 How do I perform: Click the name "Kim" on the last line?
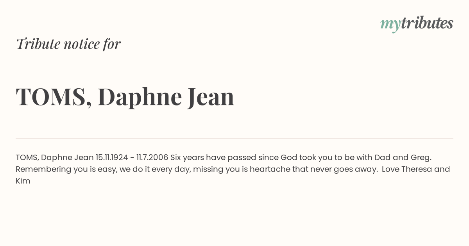23,181
